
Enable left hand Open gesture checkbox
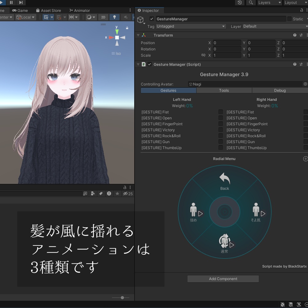(x=221, y=118)
